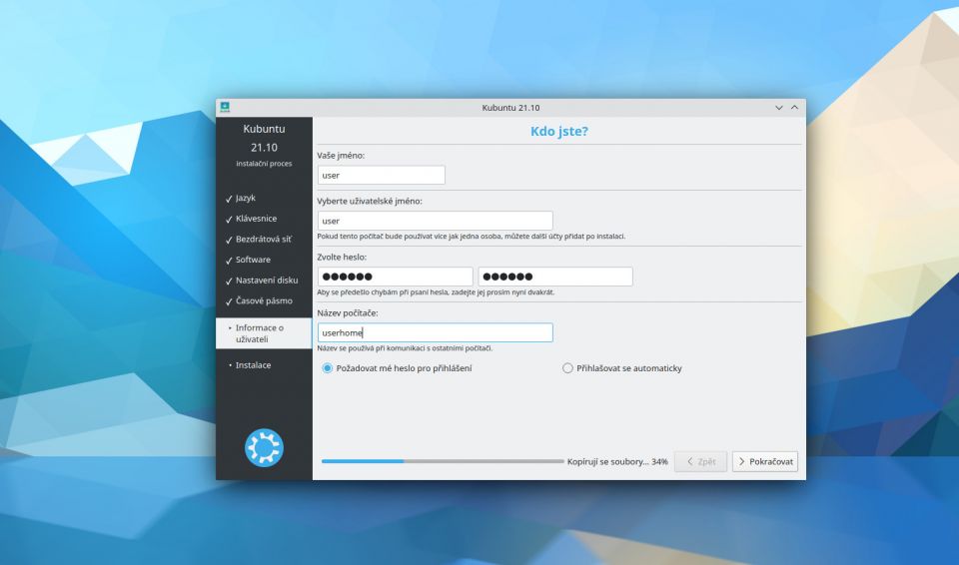Click the 'instalační proces' sidebar label
The height and width of the screenshot is (565, 959).
tap(264, 164)
